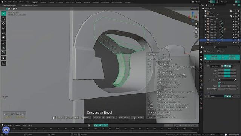Open the Add Modifier dropdown
The width and height of the screenshot is (241, 136).
(222, 62)
